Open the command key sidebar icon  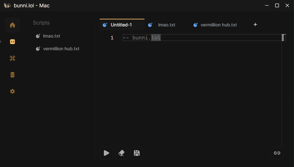12,58
